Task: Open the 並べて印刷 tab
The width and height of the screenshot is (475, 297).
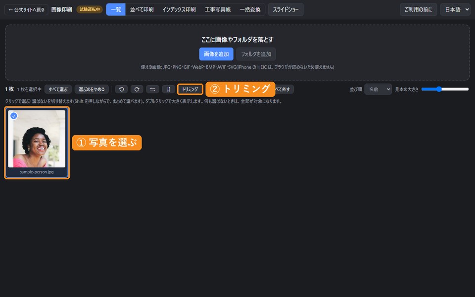Action: coord(142,9)
